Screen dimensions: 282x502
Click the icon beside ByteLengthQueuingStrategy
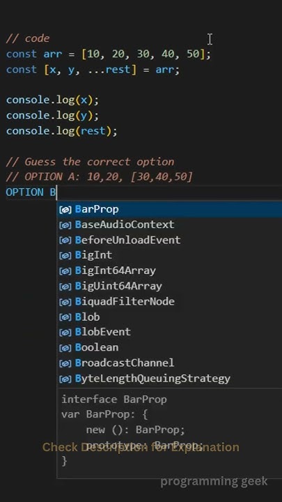65,379
